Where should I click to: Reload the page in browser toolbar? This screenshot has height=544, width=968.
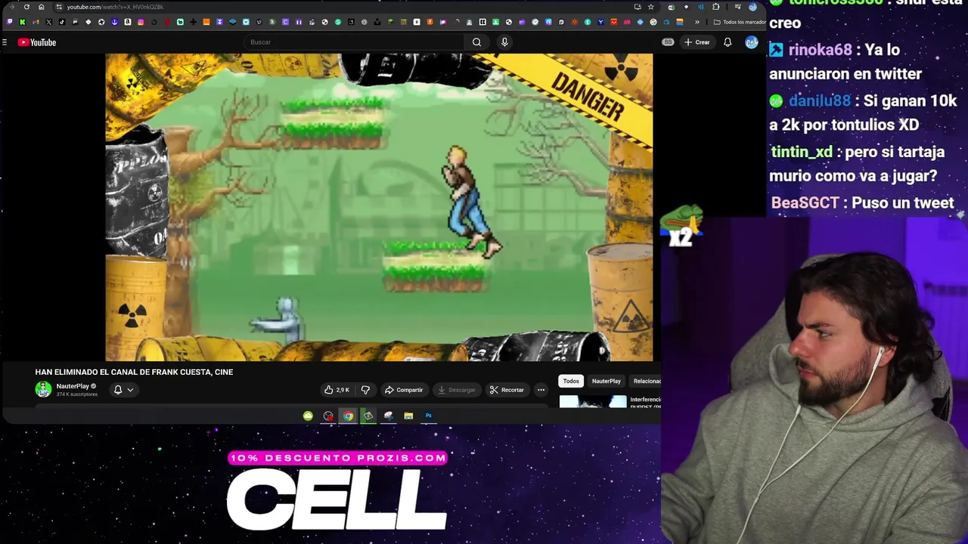(26, 7)
